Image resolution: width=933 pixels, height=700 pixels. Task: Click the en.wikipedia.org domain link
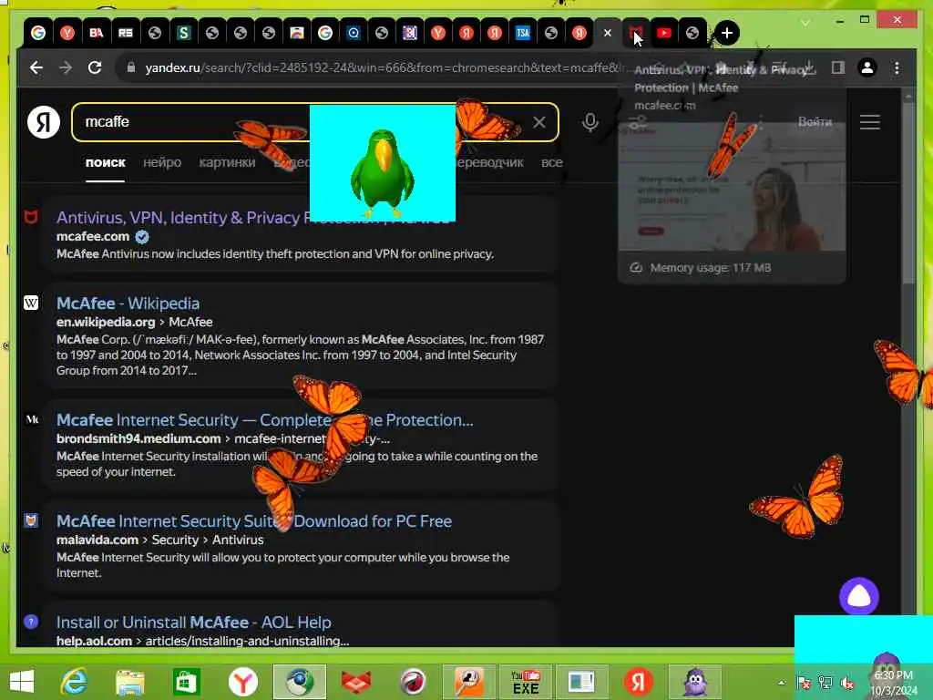coord(106,322)
